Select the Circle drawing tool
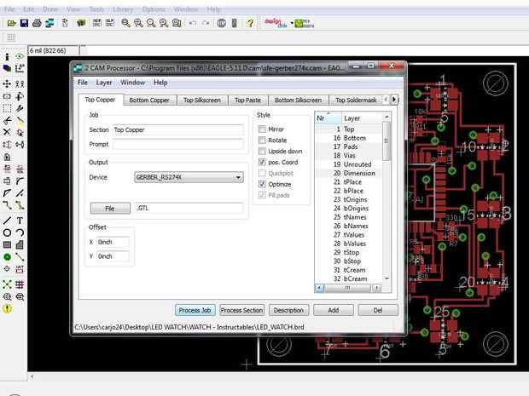Viewport: 529px width, 396px height. (x=7, y=232)
